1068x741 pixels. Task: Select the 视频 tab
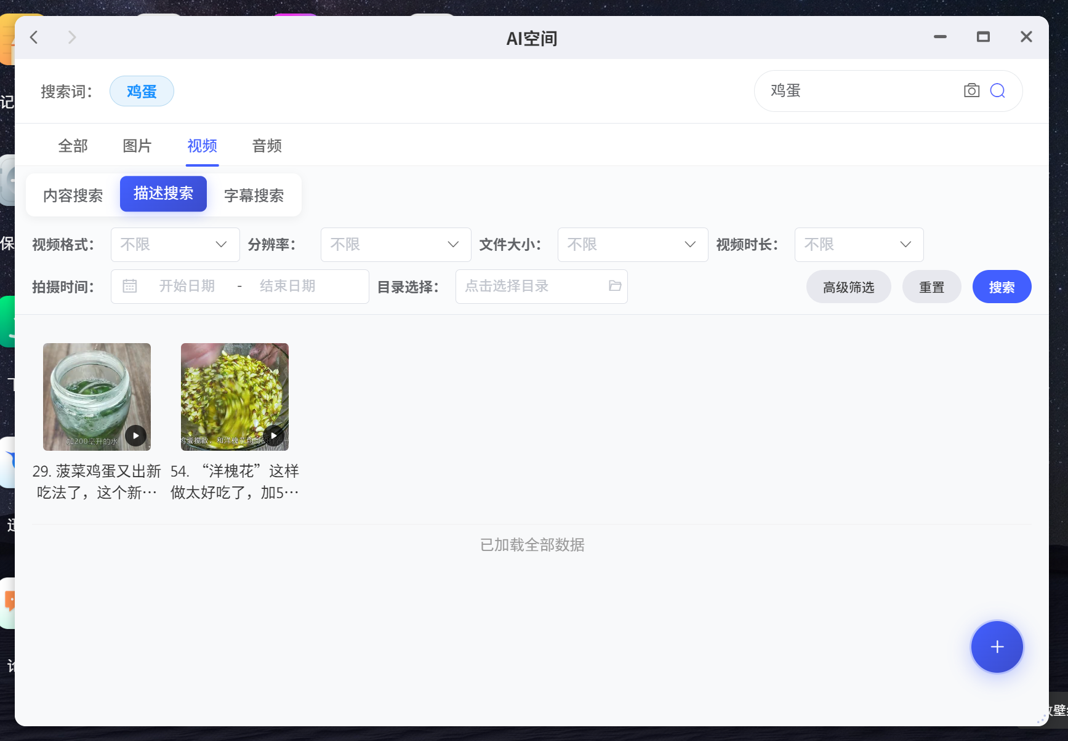point(202,146)
